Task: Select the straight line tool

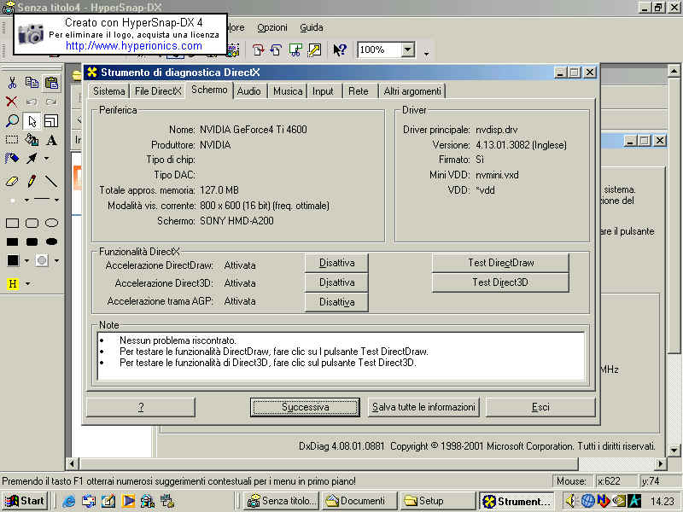Action: point(51,181)
